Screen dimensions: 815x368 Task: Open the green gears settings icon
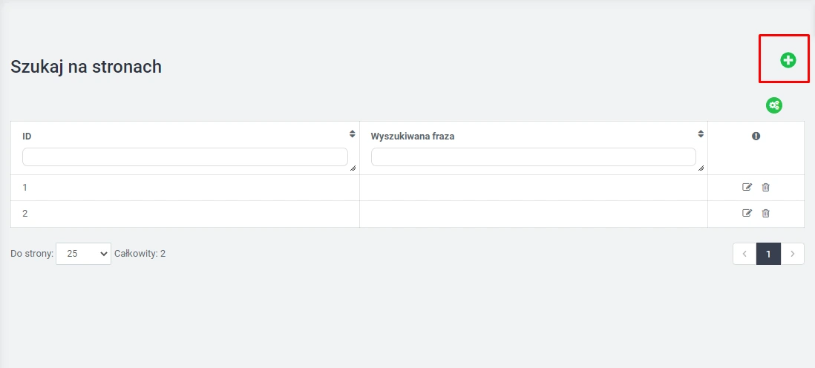[774, 105]
